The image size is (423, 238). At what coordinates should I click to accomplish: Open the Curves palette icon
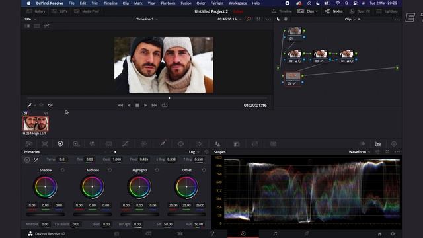pos(125,144)
